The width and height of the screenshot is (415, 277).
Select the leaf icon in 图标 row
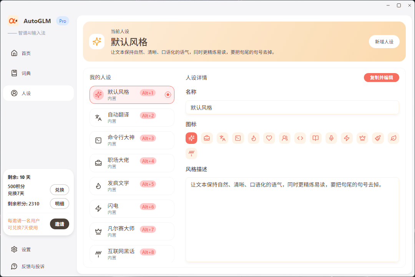[x=393, y=138]
